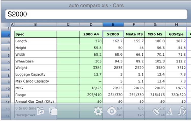
Task: Click the cell with value 264/330
Action: 113,95
